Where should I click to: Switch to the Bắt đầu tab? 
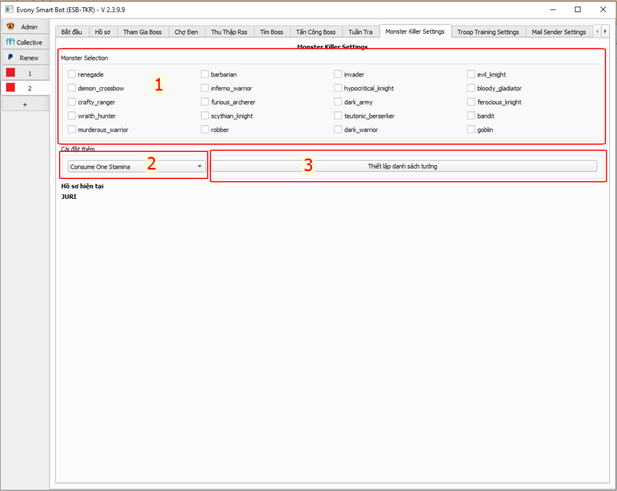pyautogui.click(x=72, y=32)
